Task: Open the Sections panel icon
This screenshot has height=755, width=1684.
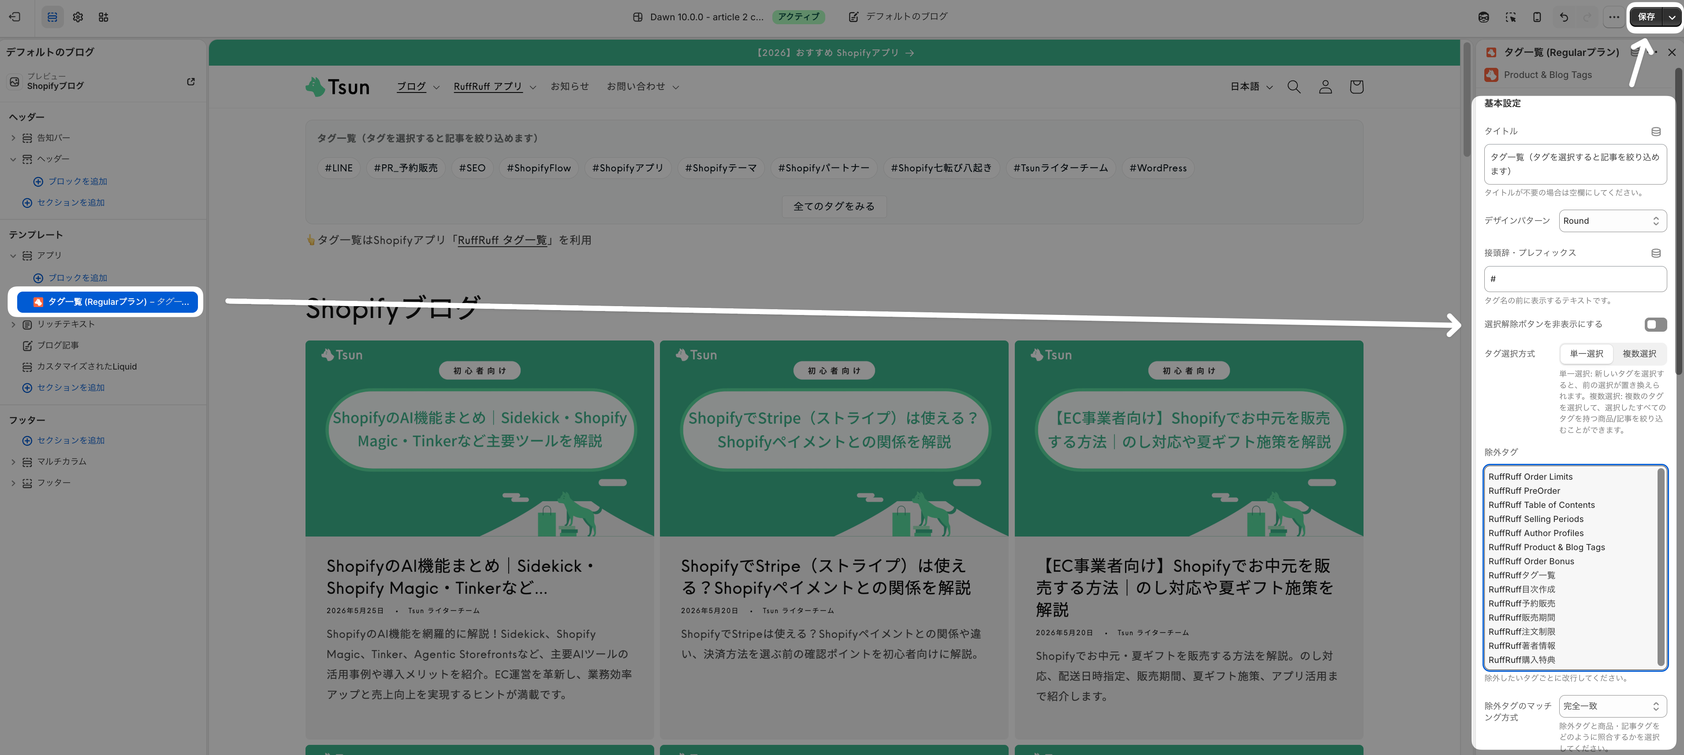Action: pos(52,17)
